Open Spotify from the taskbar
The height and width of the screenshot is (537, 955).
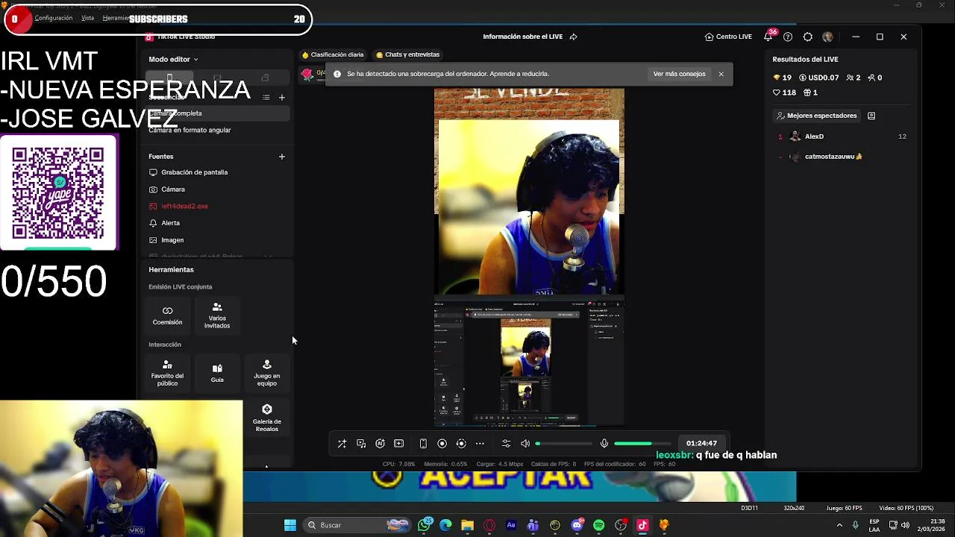[x=598, y=525]
